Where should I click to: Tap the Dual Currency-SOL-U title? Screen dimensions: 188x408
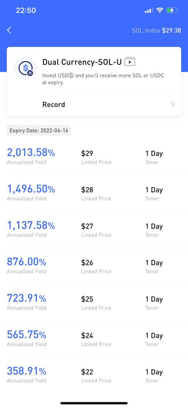click(x=82, y=62)
